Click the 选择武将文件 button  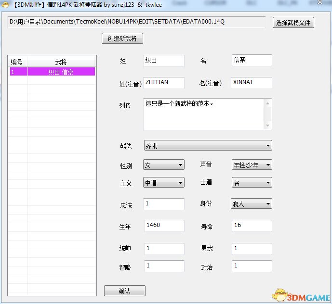[293, 23]
